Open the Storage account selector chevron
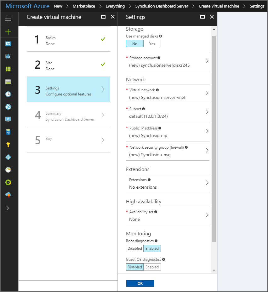 point(207,61)
